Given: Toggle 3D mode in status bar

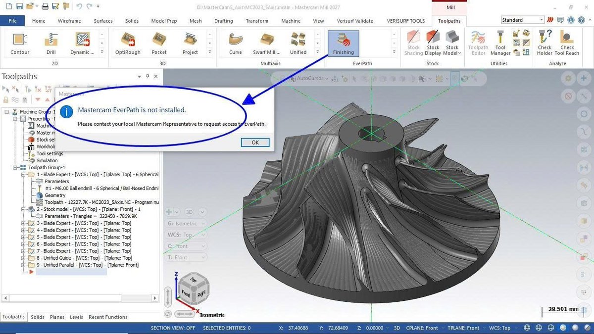Looking at the screenshot, I should coord(396,328).
